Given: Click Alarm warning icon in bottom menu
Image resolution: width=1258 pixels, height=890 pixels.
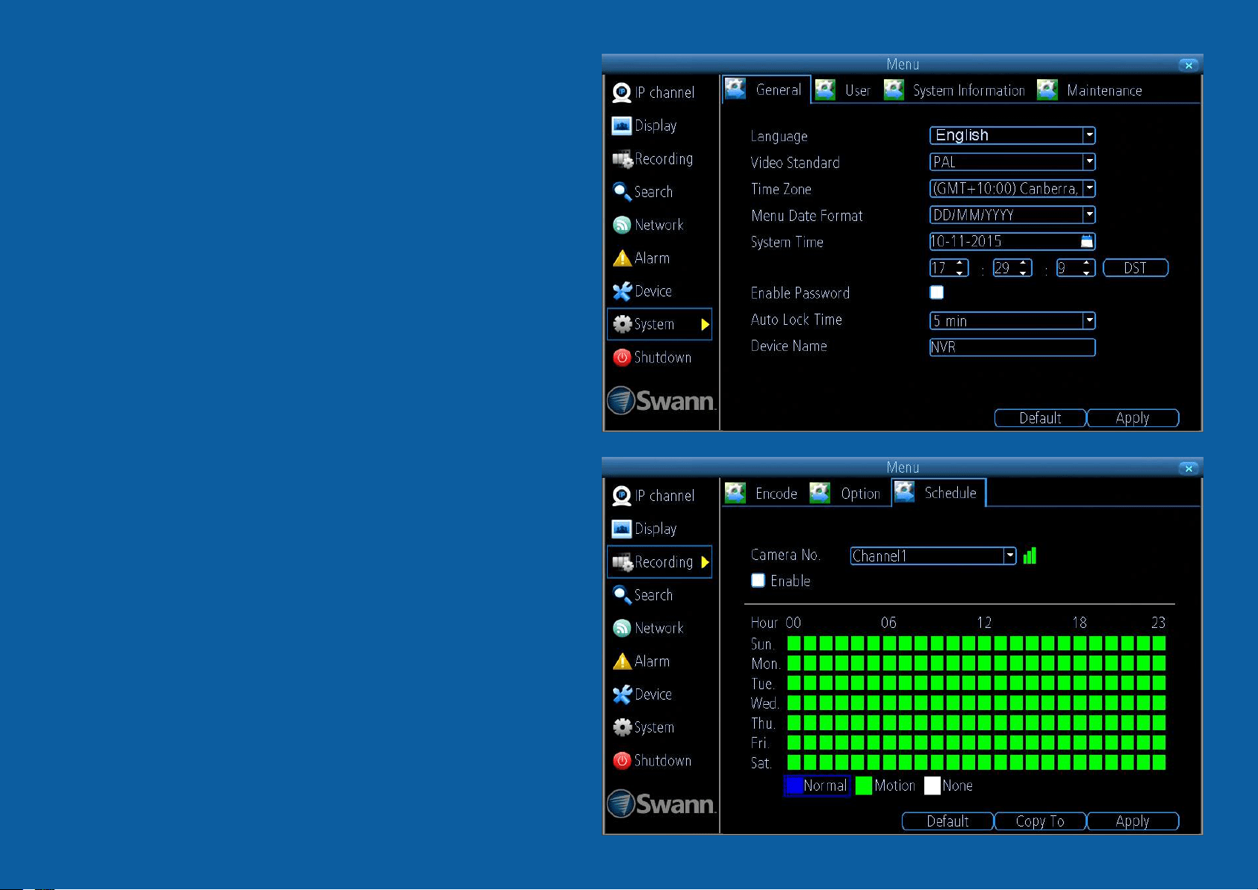Looking at the screenshot, I should coord(621,662).
